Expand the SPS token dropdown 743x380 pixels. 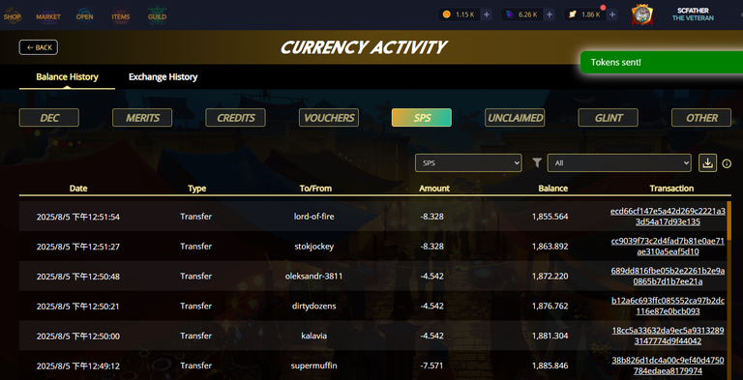coord(468,163)
